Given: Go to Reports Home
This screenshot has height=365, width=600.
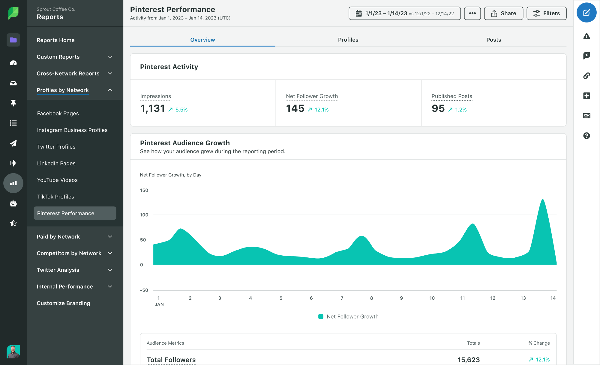Looking at the screenshot, I should 55,40.
